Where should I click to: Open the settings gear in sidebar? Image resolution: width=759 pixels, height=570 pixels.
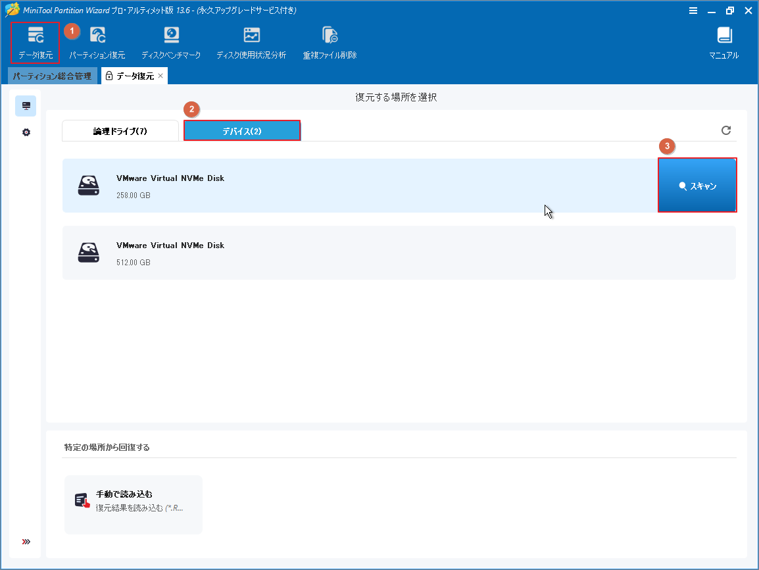(x=26, y=132)
